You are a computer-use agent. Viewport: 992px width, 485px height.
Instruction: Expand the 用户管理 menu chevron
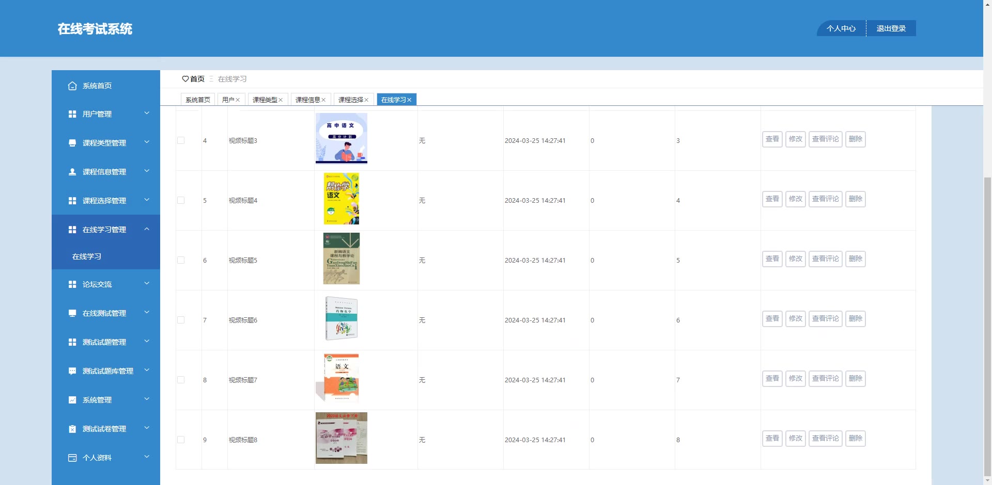coord(147,113)
